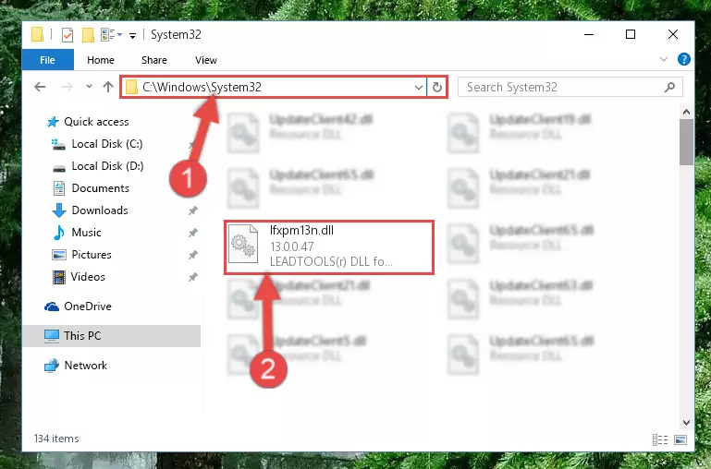
Task: Maximize the System32 window
Action: pos(631,34)
